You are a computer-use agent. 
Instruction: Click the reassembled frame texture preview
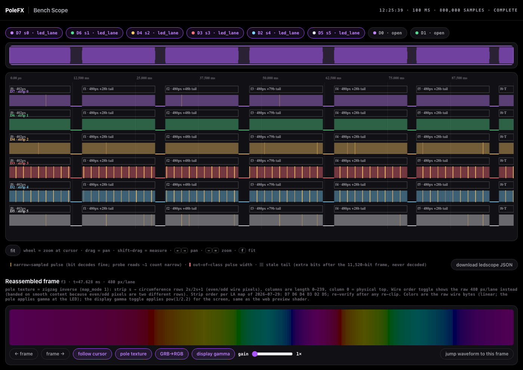pyautogui.click(x=261, y=327)
